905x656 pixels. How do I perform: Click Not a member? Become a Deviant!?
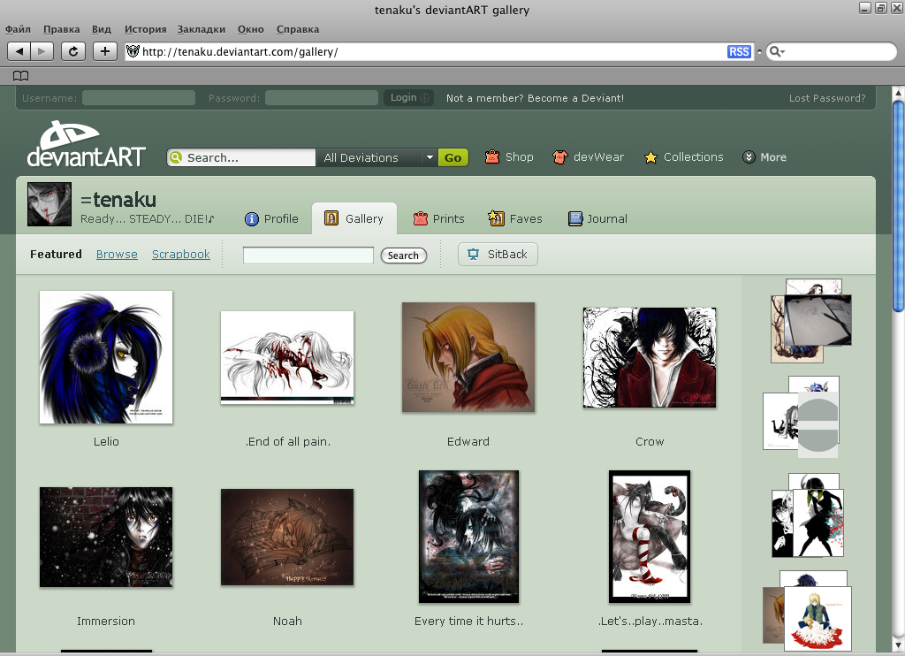[535, 98]
